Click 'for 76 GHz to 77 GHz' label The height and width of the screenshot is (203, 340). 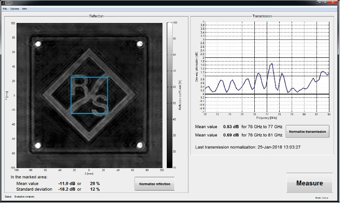[x=262, y=127]
